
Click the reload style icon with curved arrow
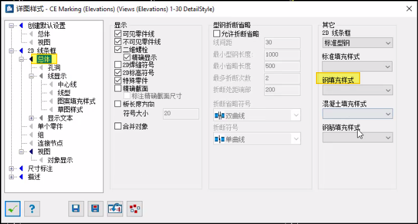[115, 209]
